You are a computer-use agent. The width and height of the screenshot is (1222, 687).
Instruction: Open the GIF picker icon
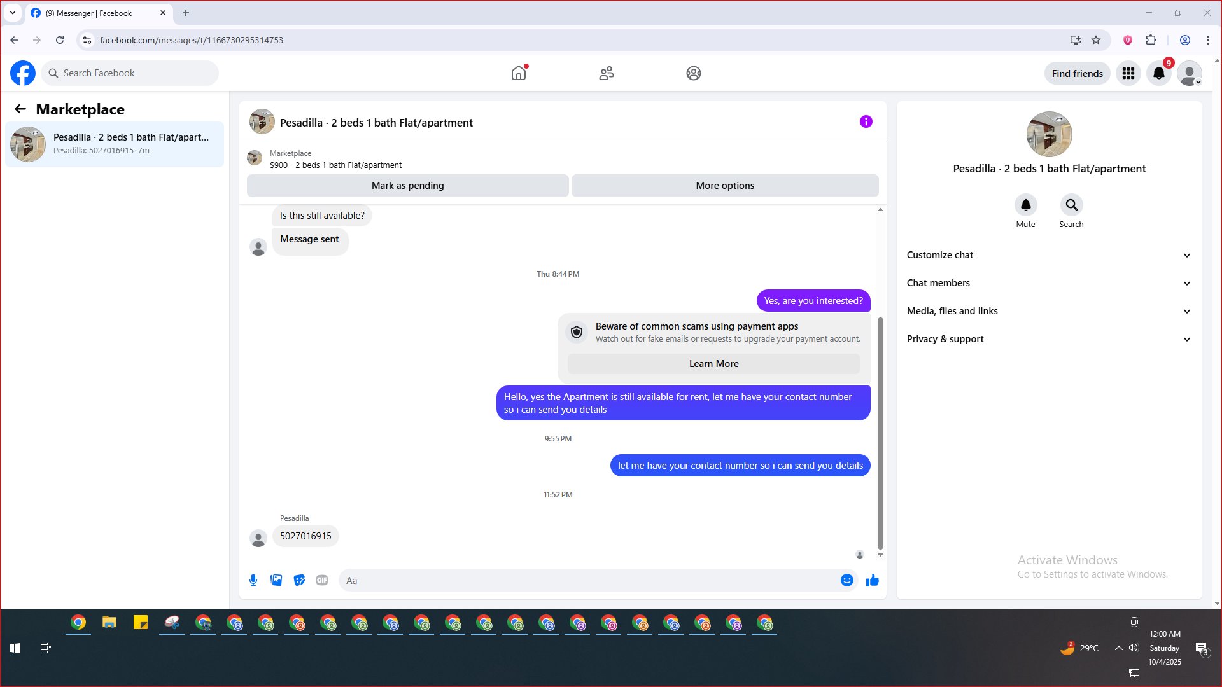click(x=322, y=580)
